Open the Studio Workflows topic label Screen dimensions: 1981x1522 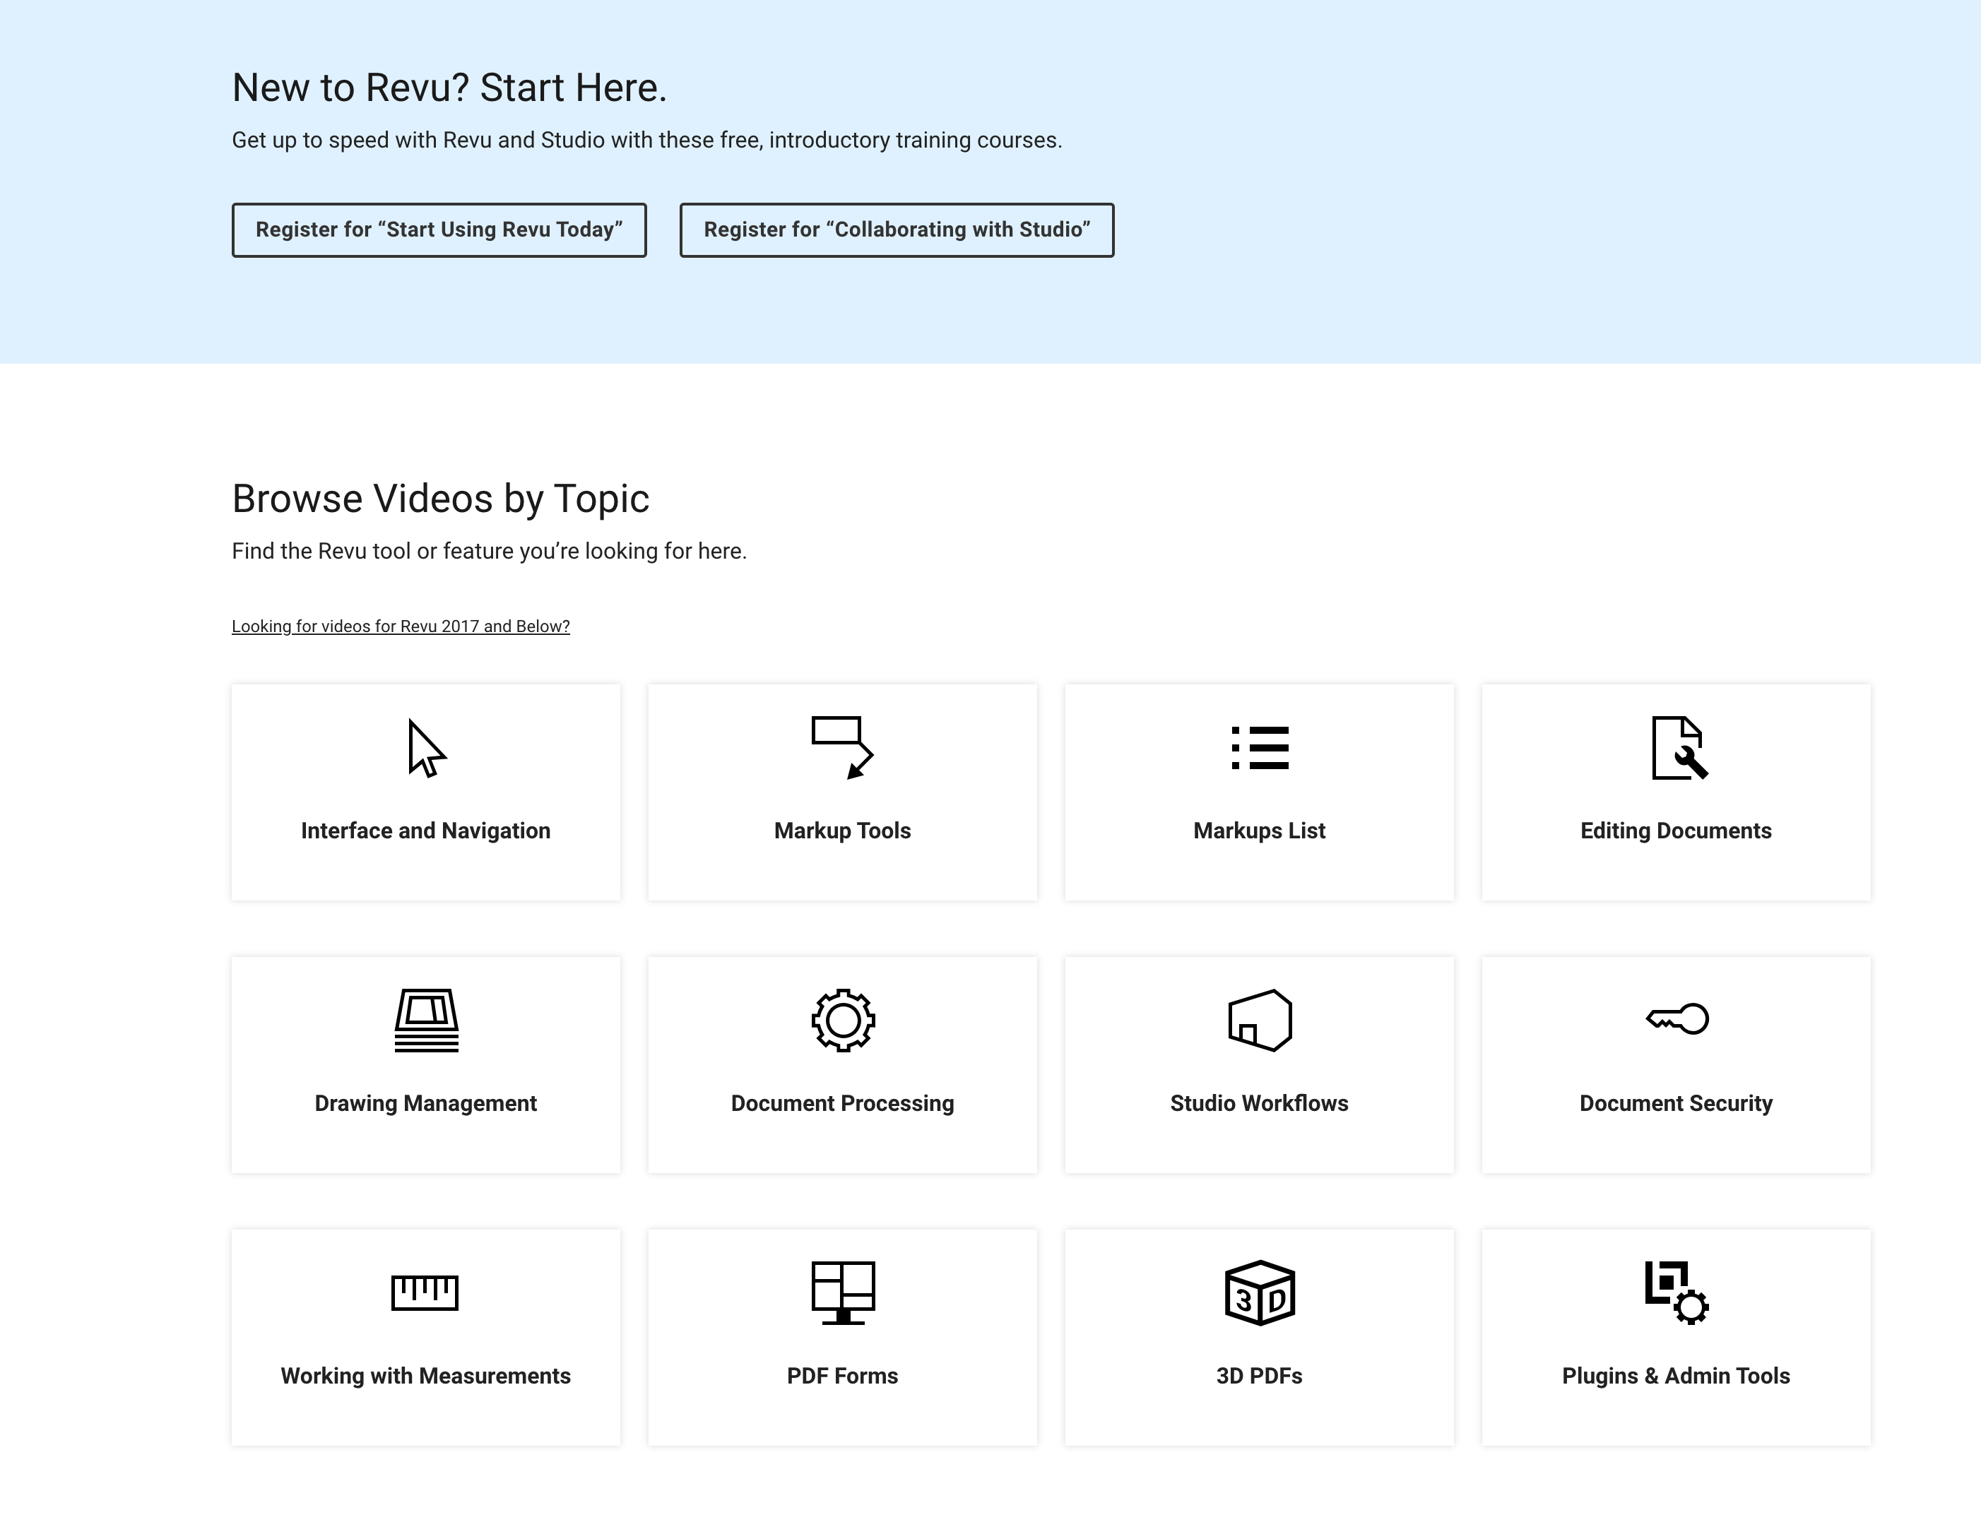[1260, 1103]
